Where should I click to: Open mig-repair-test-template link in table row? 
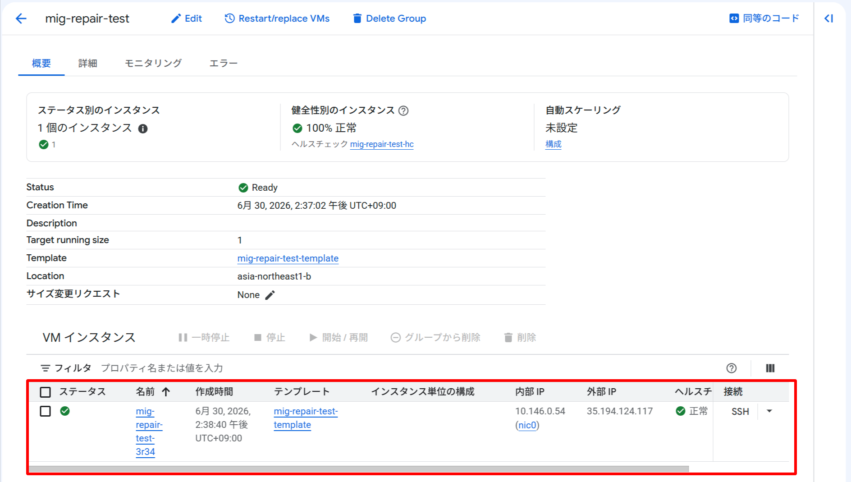306,418
